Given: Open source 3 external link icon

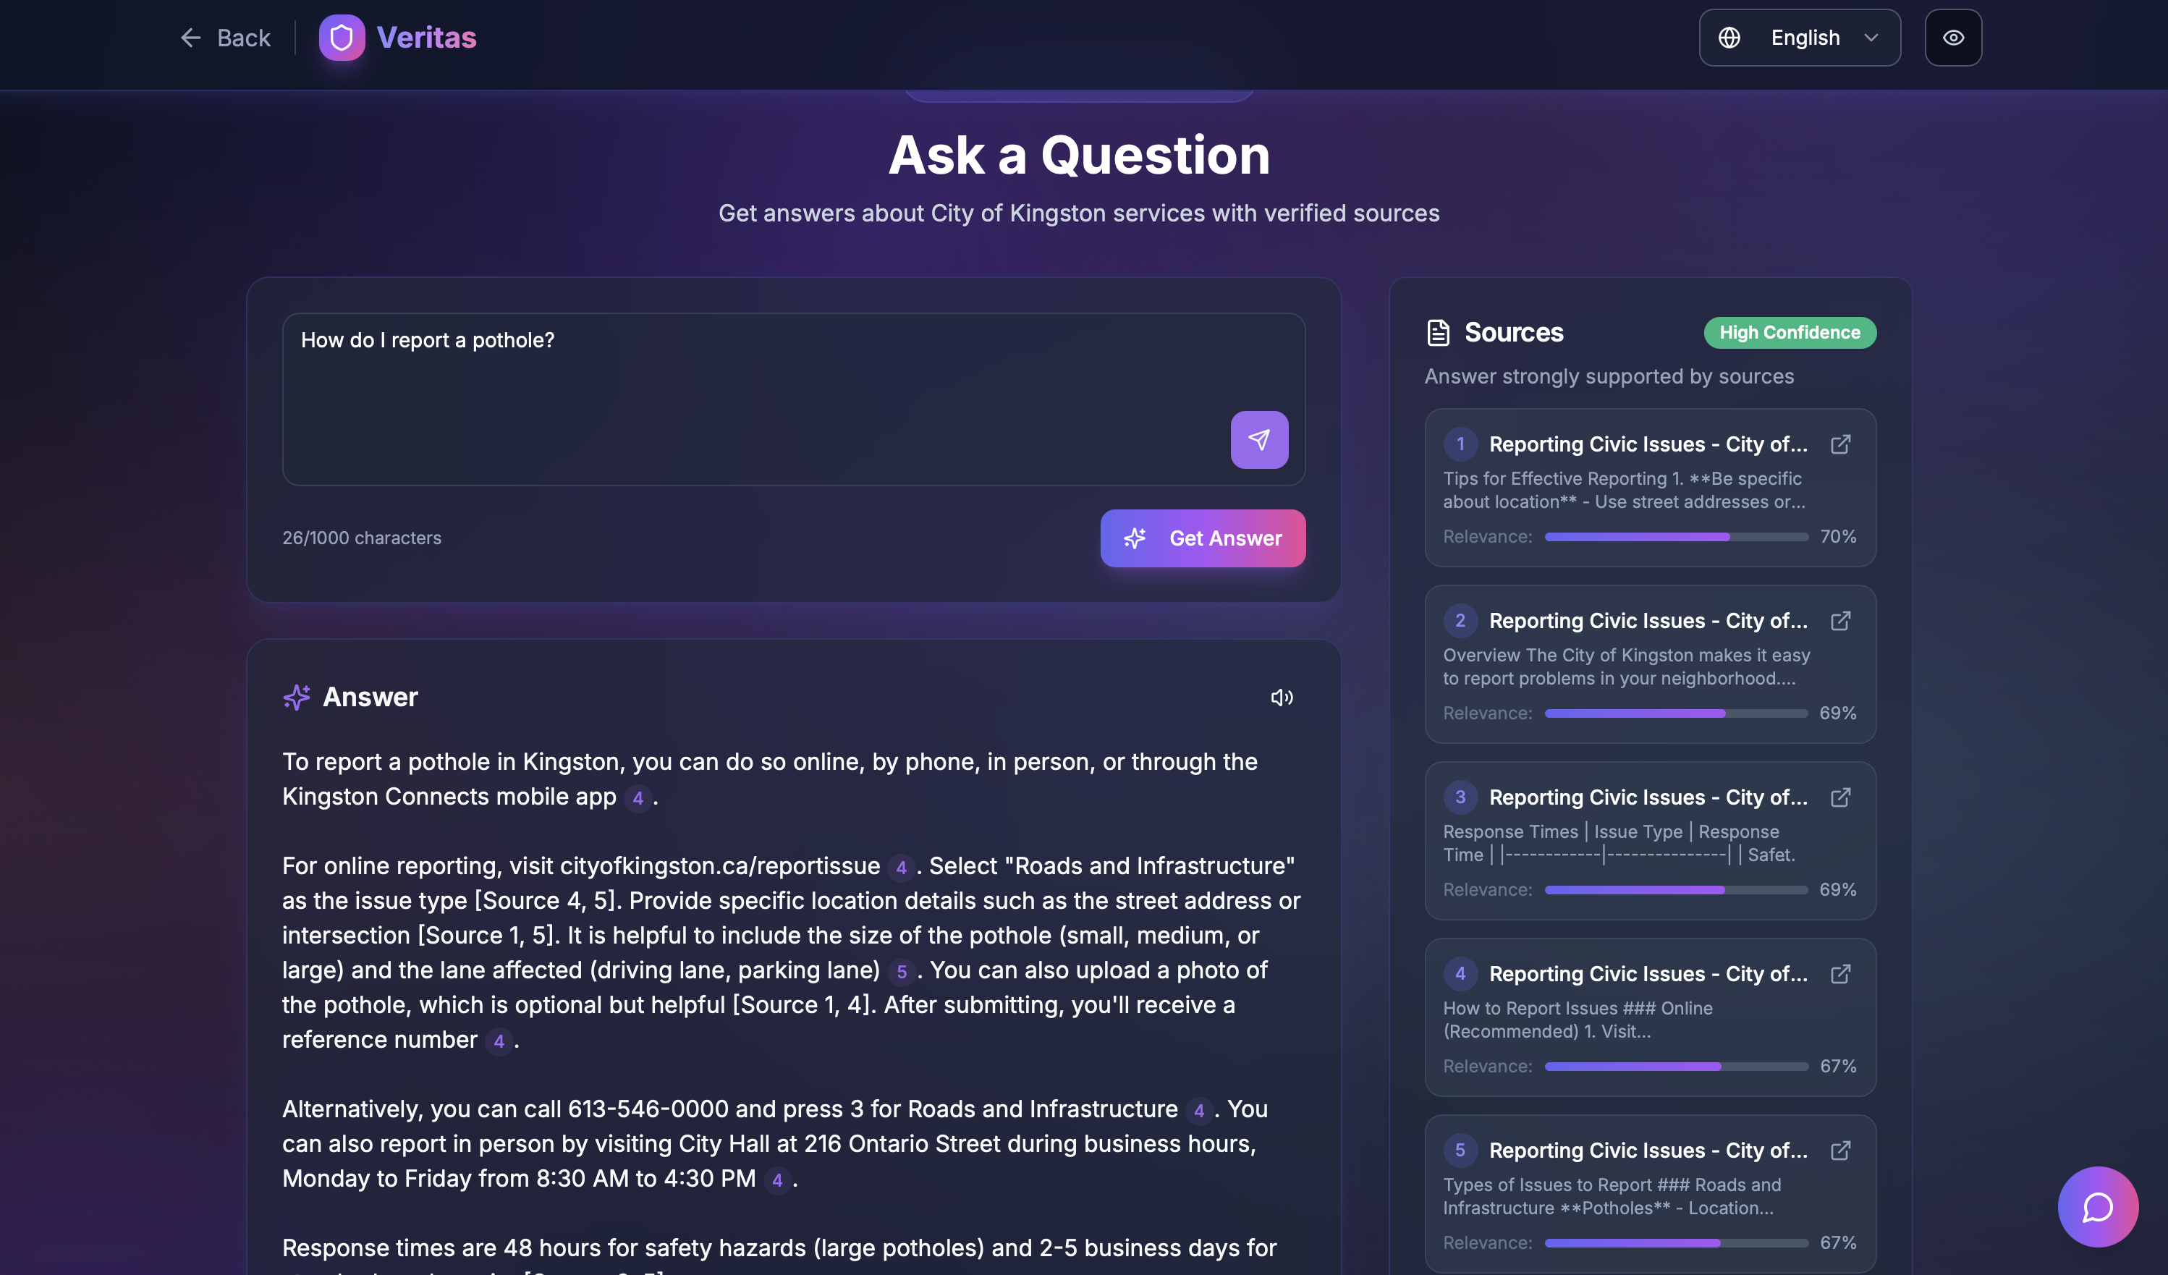Looking at the screenshot, I should [x=1840, y=797].
